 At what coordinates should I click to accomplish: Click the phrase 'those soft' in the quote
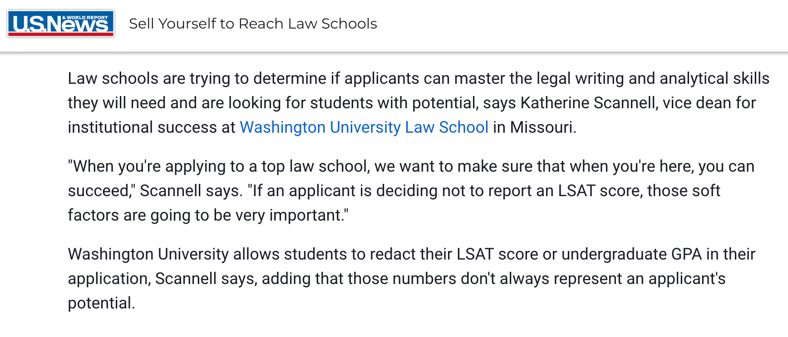[684, 191]
